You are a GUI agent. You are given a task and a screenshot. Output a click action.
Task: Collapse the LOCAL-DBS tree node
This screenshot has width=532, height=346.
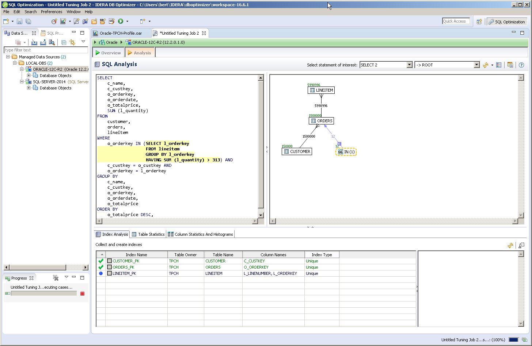click(x=15, y=63)
